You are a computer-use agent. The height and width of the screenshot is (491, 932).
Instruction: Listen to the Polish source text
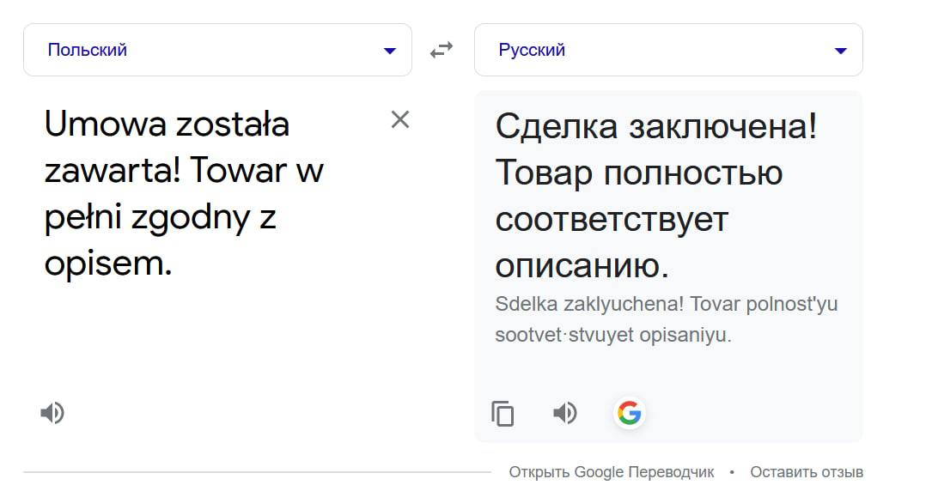tap(52, 413)
